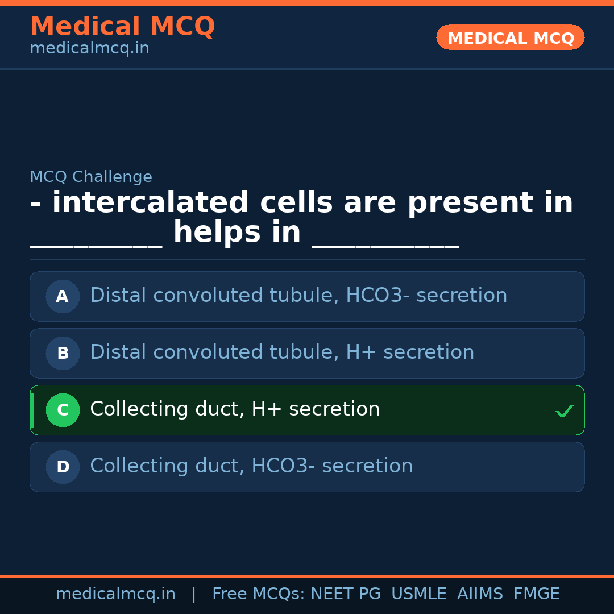Screen dimensions: 614x614
Task: Open the medicalmcq.in link under header title
Action: coord(89,49)
